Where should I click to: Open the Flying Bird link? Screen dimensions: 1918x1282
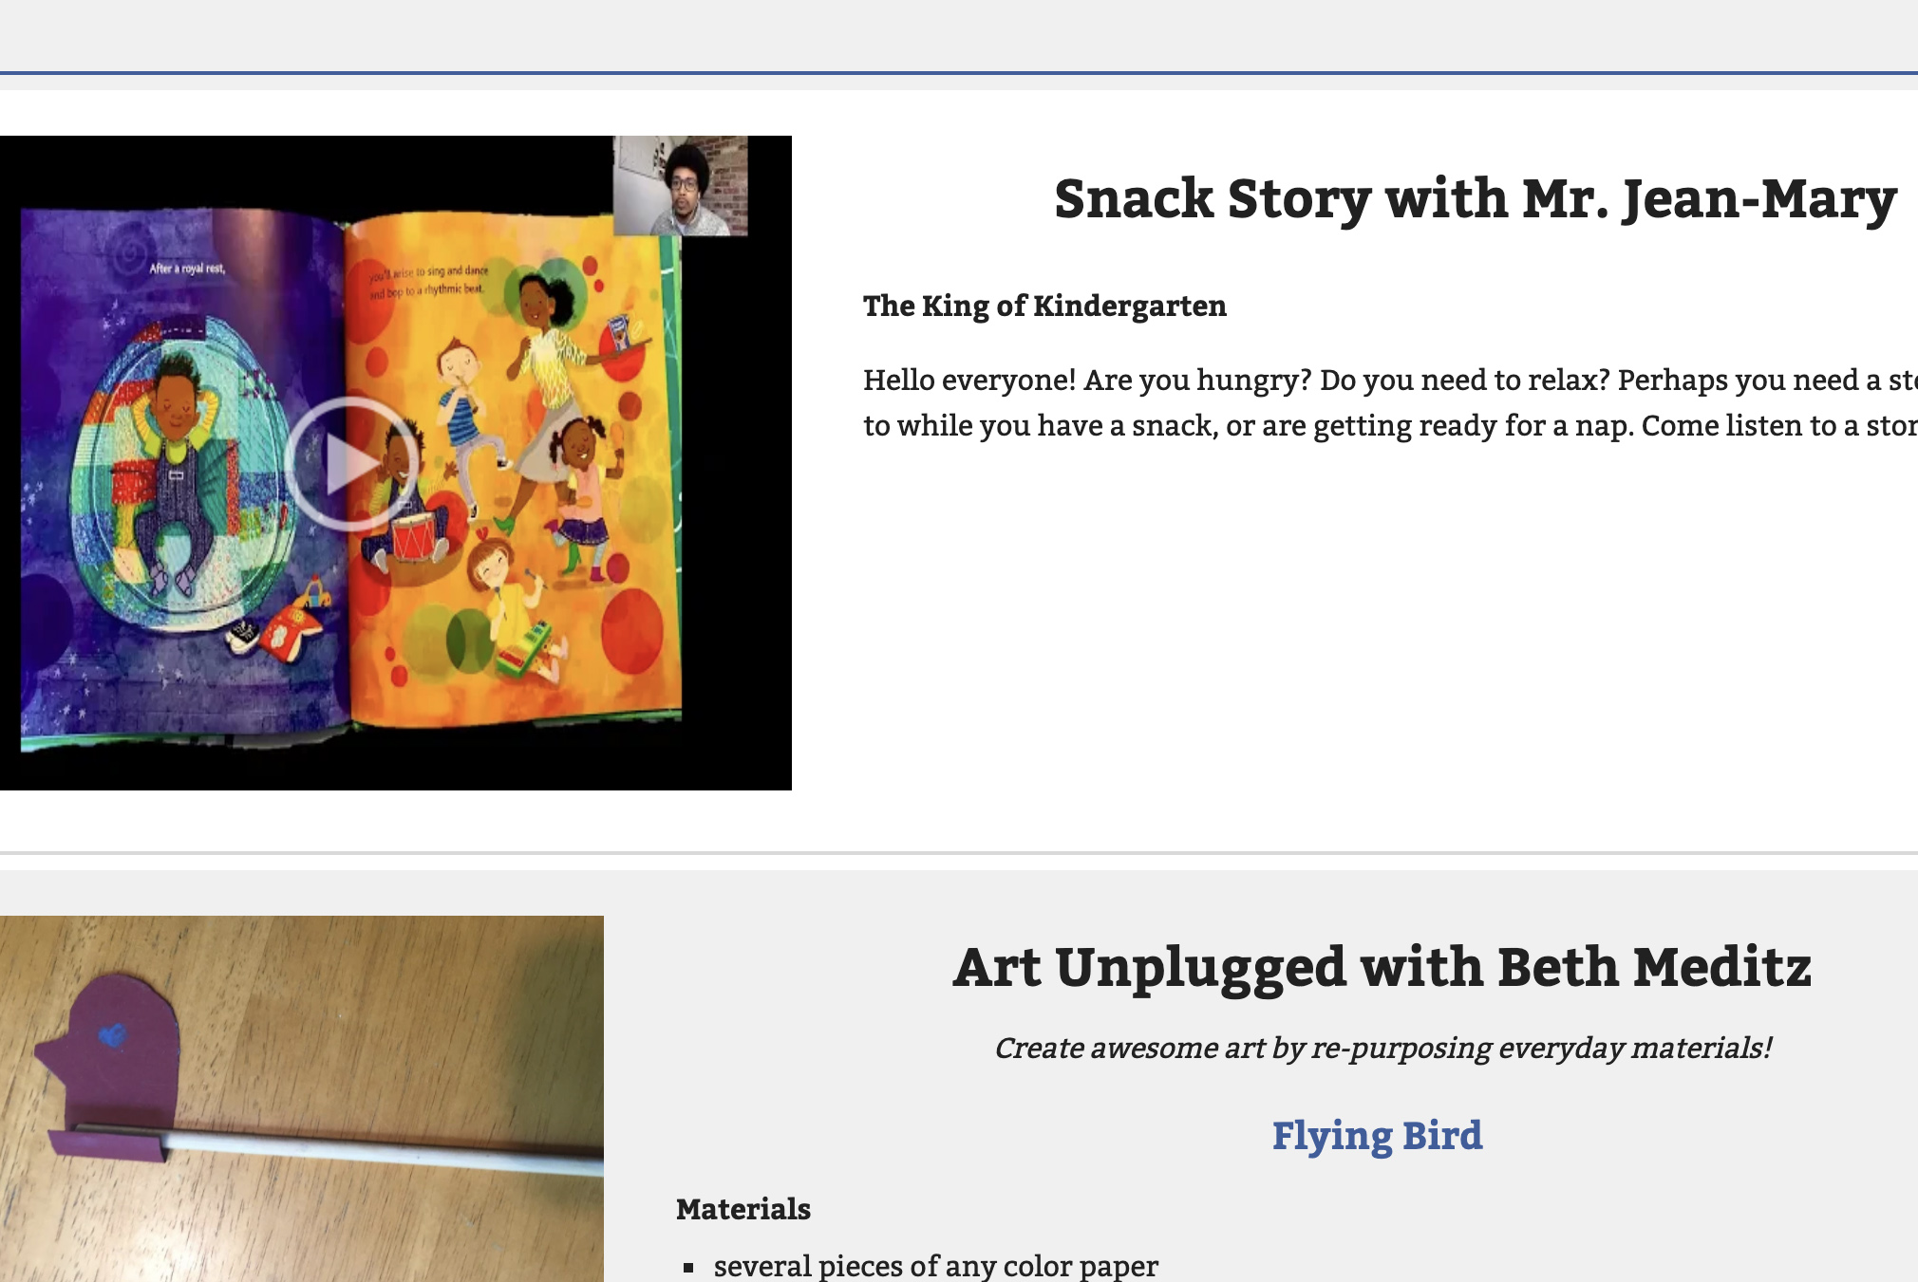pos(1376,1136)
